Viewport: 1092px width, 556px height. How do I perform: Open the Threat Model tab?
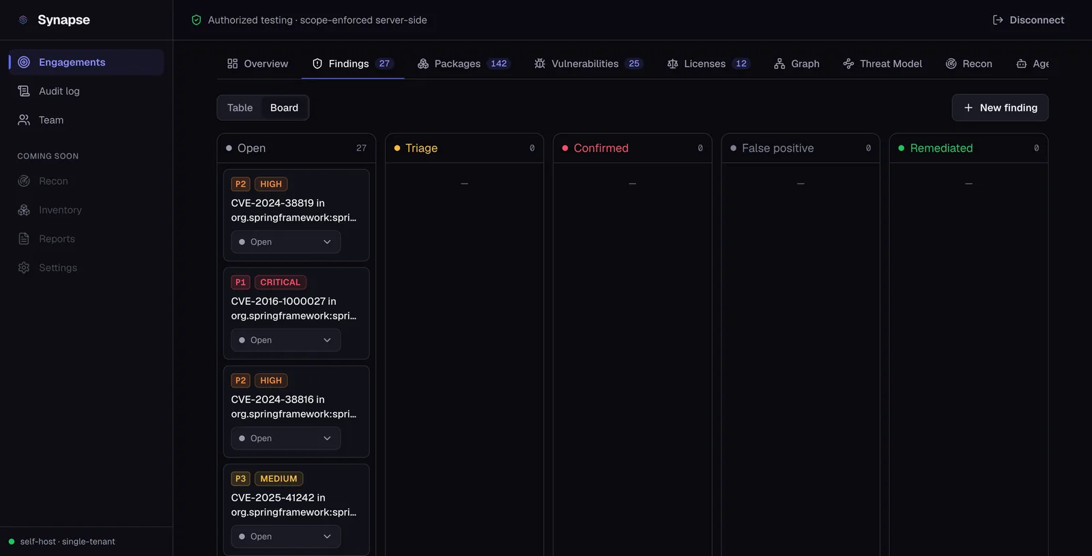882,63
